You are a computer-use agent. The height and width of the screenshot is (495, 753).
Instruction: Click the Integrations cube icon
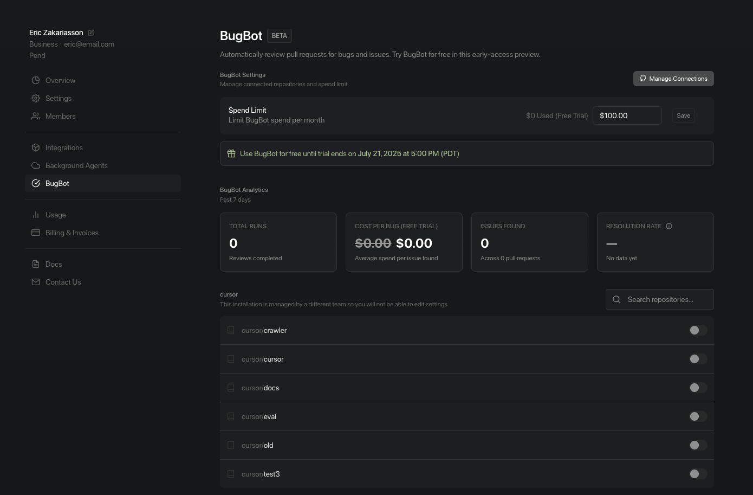point(36,147)
